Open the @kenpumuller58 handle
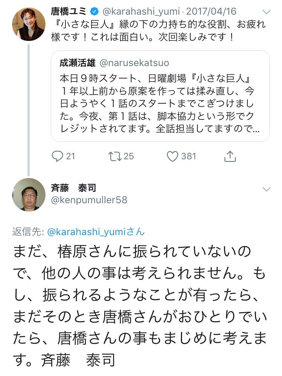The height and width of the screenshot is (376, 282). [x=89, y=200]
